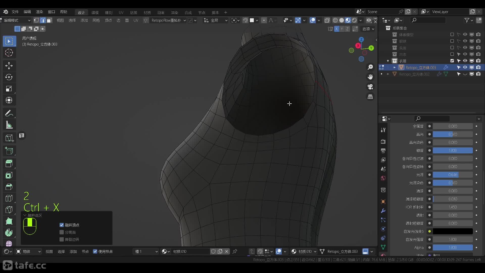
Task: Select the Annotate tool
Action: 9,113
